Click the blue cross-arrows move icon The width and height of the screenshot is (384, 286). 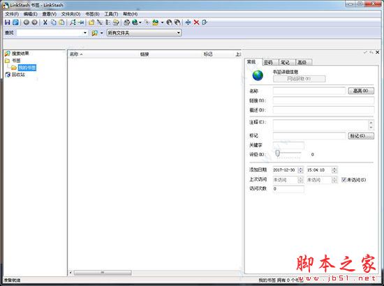[188, 22]
